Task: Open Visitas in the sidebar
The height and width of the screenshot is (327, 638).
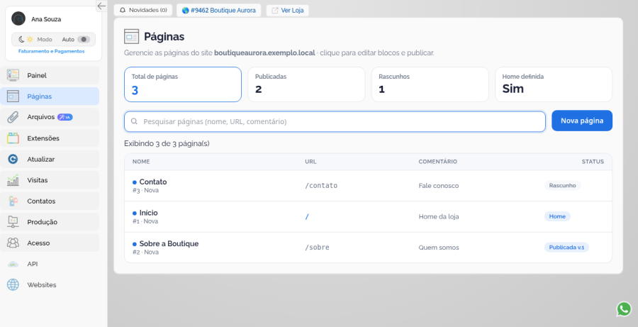Action: [50, 180]
